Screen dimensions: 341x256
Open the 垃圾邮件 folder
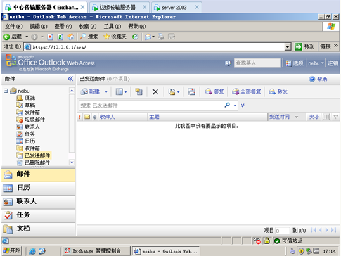coord(30,119)
